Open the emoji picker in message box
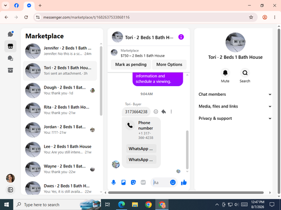The image size is (281, 210). (x=173, y=182)
